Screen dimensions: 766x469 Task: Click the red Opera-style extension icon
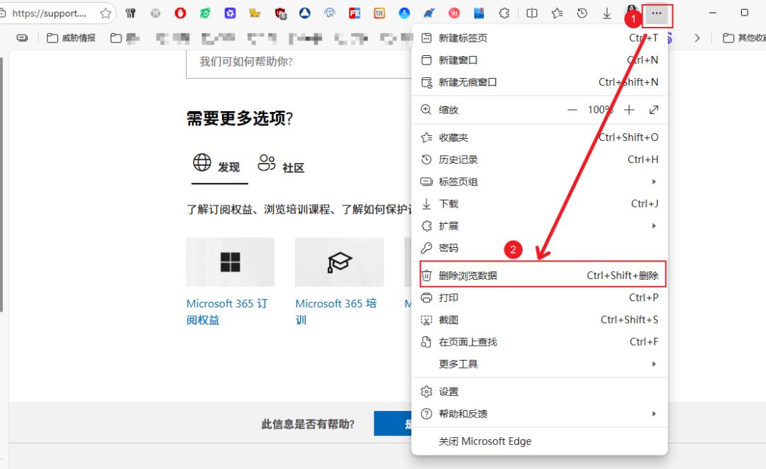180,13
